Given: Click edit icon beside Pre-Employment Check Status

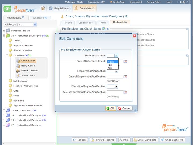Looking at the screenshot, I should click(104, 29).
